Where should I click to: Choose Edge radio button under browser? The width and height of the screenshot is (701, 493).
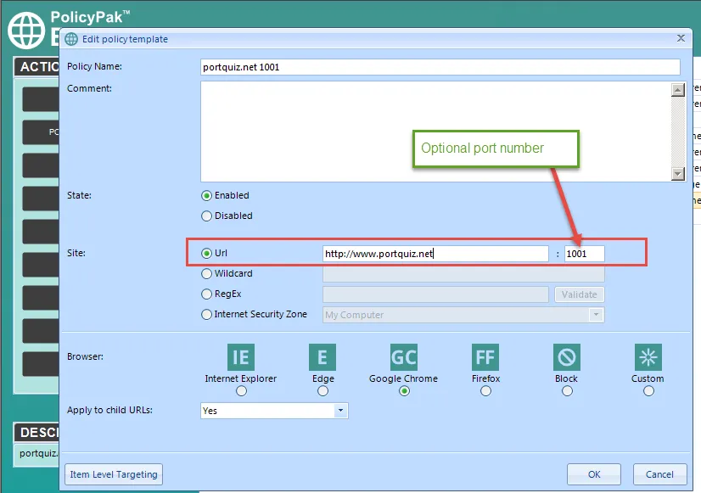322,391
